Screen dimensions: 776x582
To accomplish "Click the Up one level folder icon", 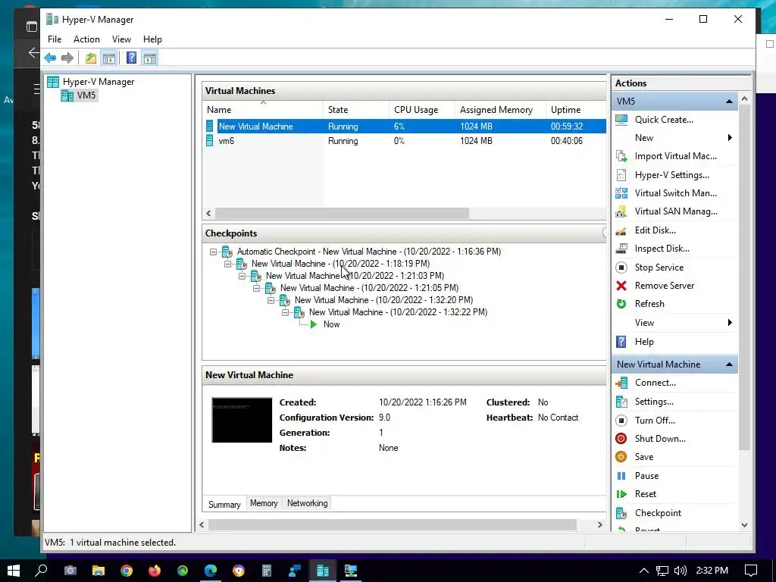I will click(x=91, y=58).
